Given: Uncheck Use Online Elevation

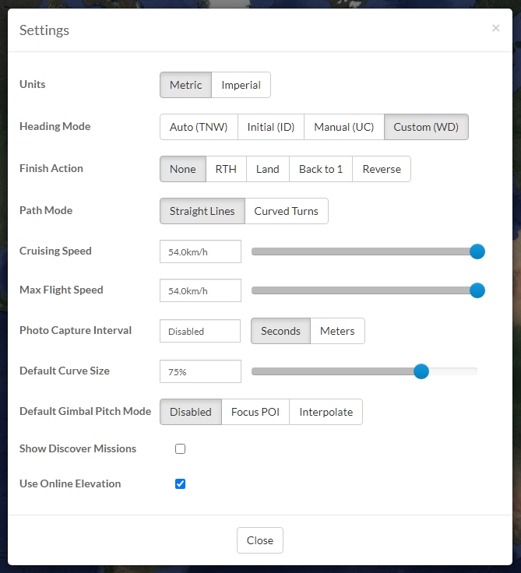Looking at the screenshot, I should (x=180, y=483).
